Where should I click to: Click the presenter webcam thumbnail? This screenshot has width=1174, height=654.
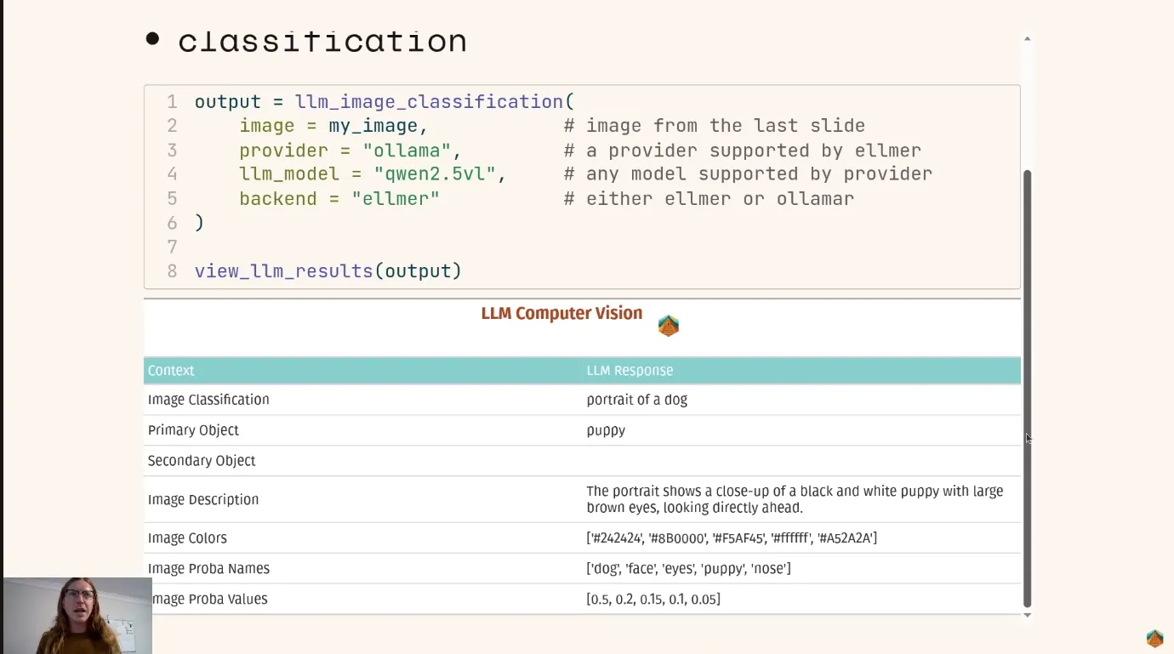tap(77, 616)
